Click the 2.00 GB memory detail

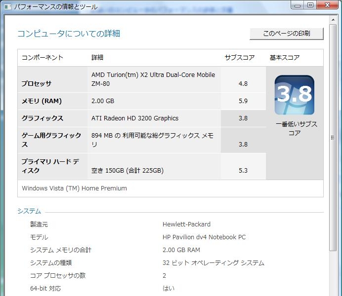[103, 101]
